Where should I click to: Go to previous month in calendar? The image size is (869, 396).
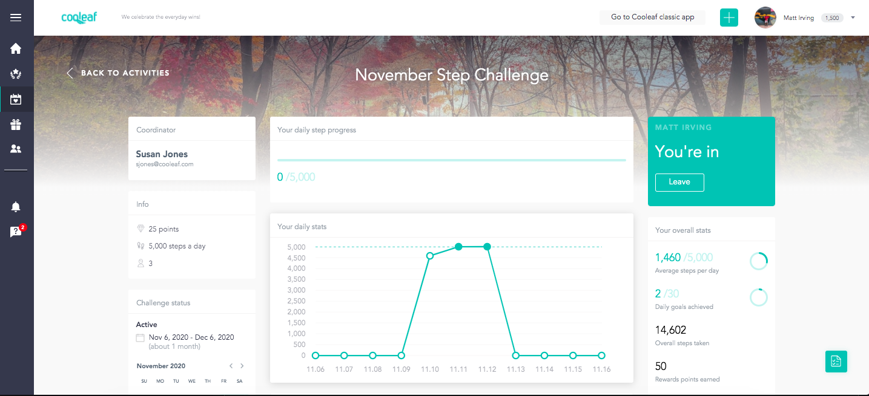(231, 366)
